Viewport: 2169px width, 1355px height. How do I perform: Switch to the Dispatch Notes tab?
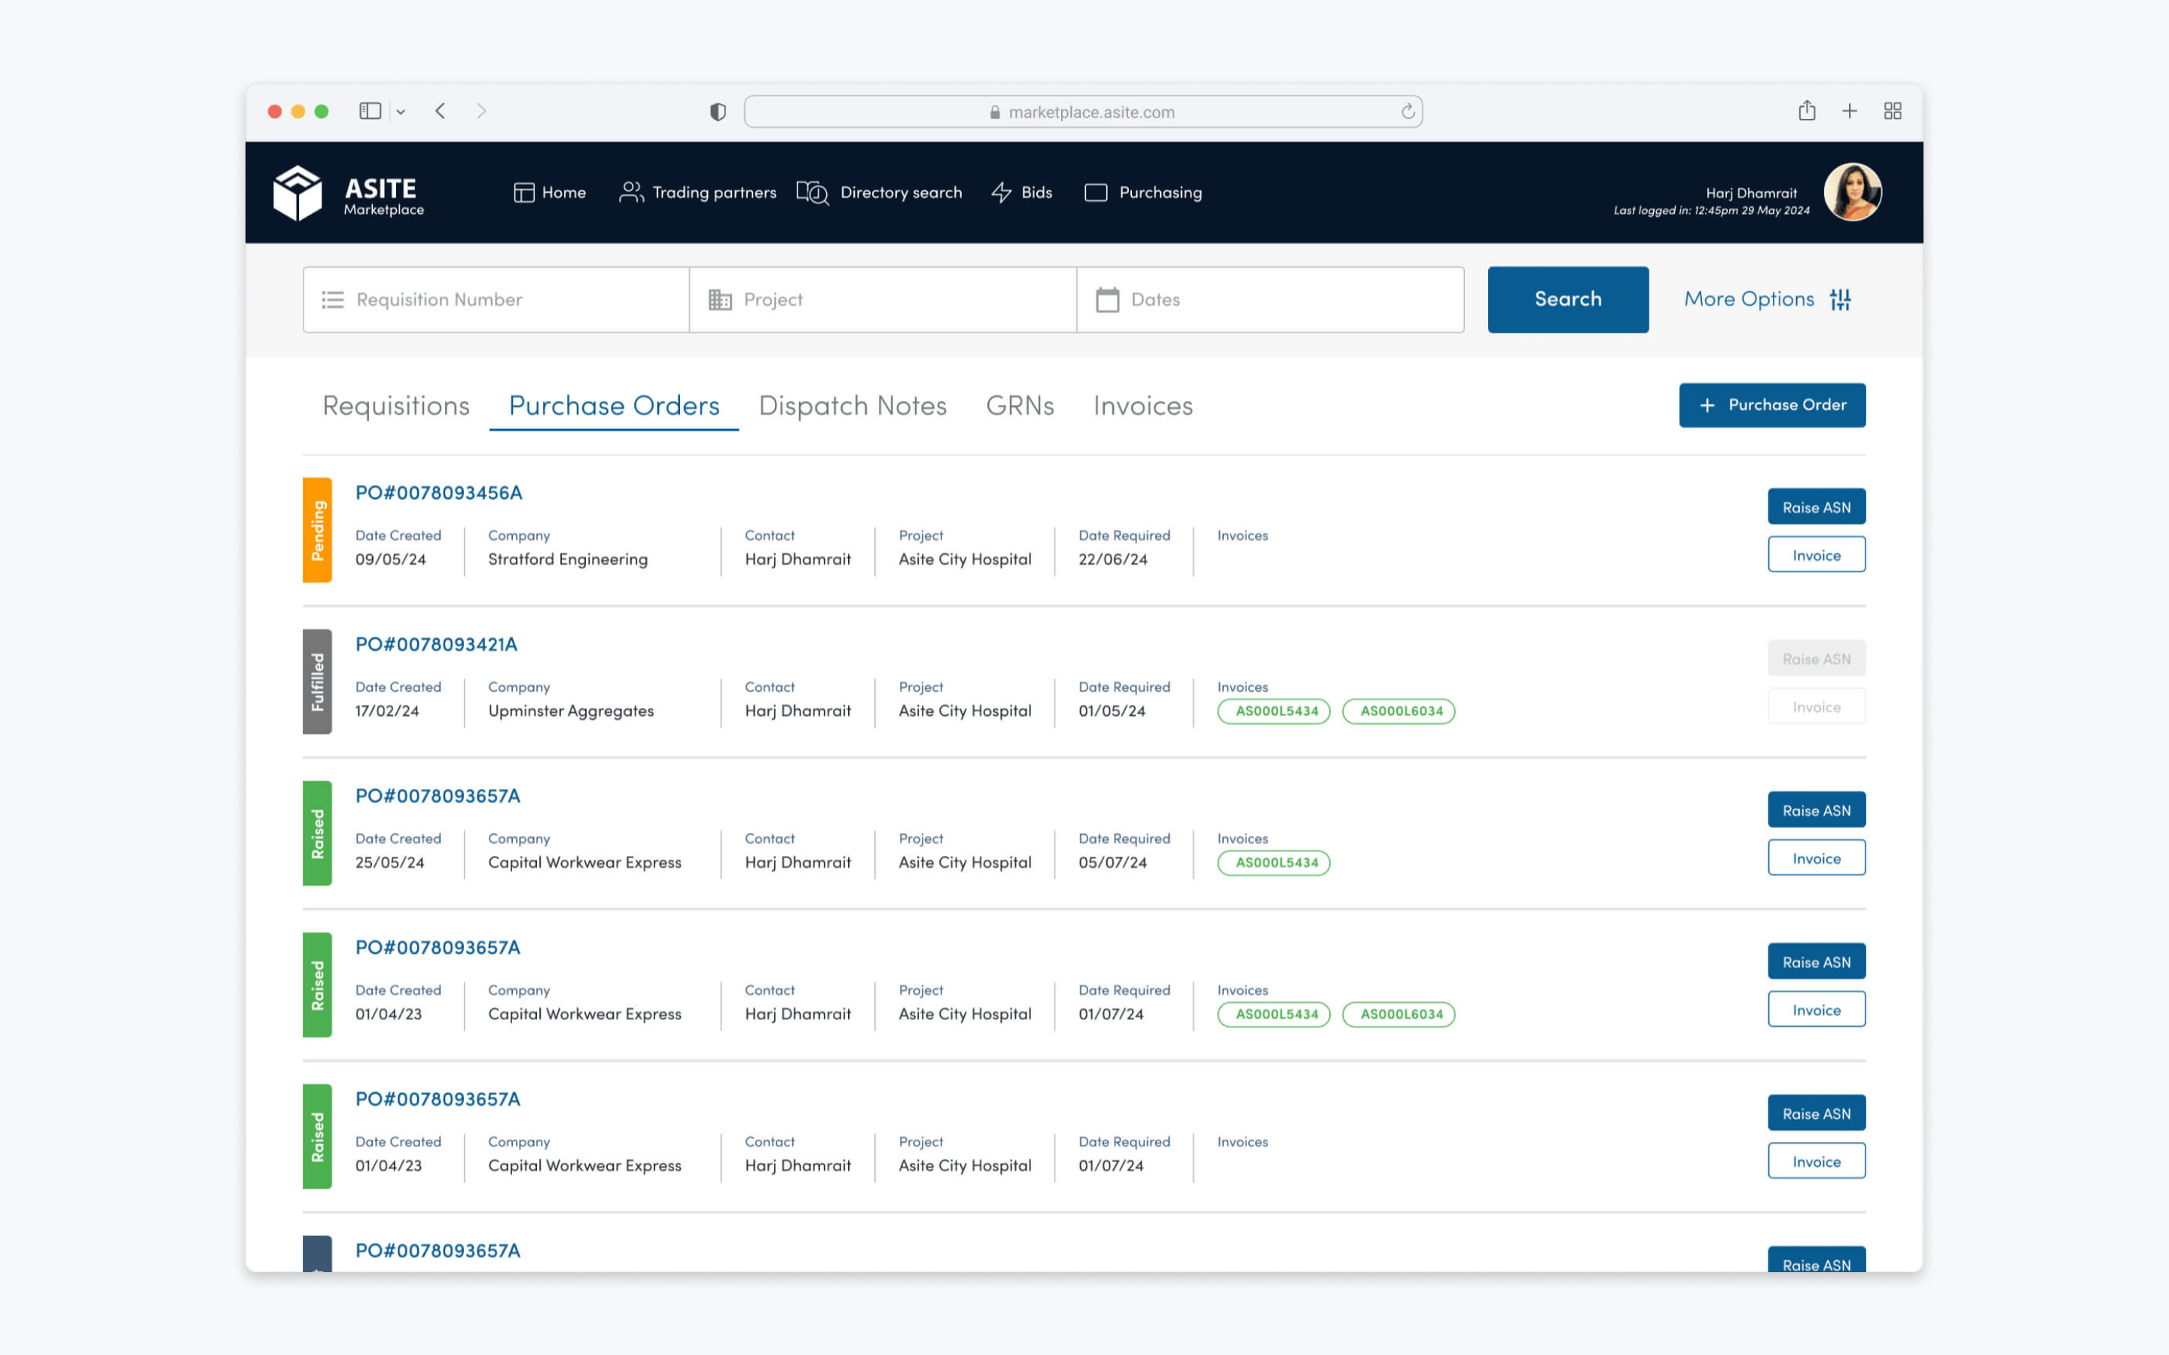[x=853, y=406]
